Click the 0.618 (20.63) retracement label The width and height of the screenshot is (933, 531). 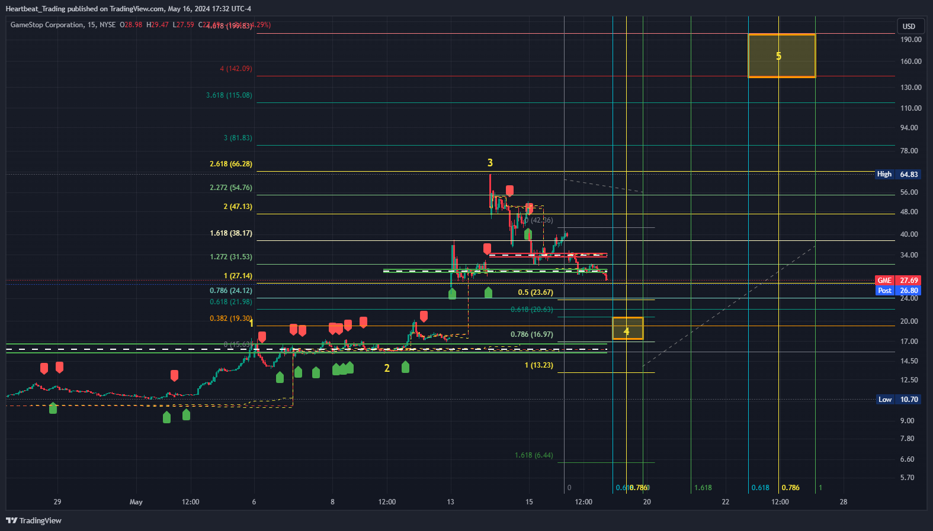click(532, 310)
